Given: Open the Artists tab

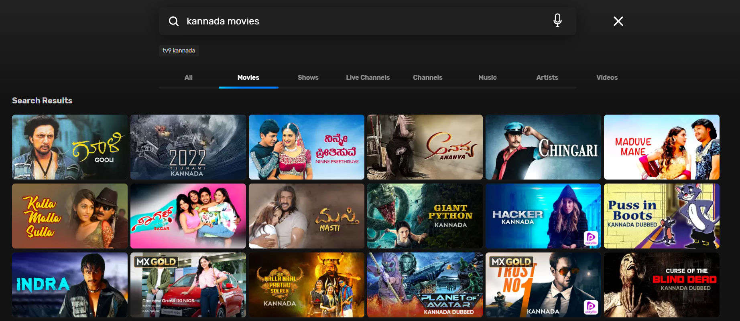Looking at the screenshot, I should point(547,78).
